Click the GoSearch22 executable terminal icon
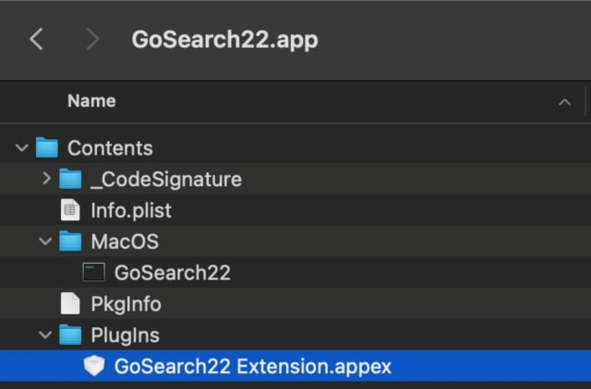This screenshot has height=389, width=591. (x=93, y=272)
